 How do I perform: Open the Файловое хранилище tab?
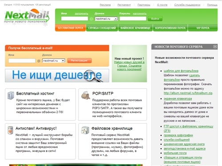pyautogui.click(x=135, y=28)
